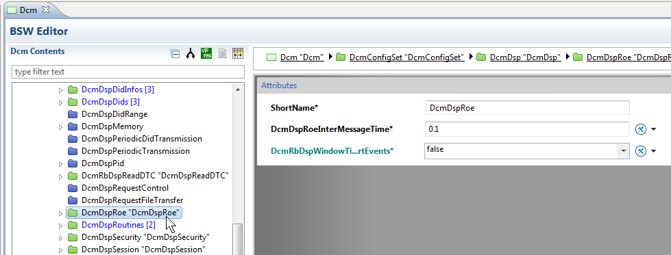671x255 pixels.
Task: Click the Dcm Contents tree scrollbar thumb
Action: [x=238, y=239]
